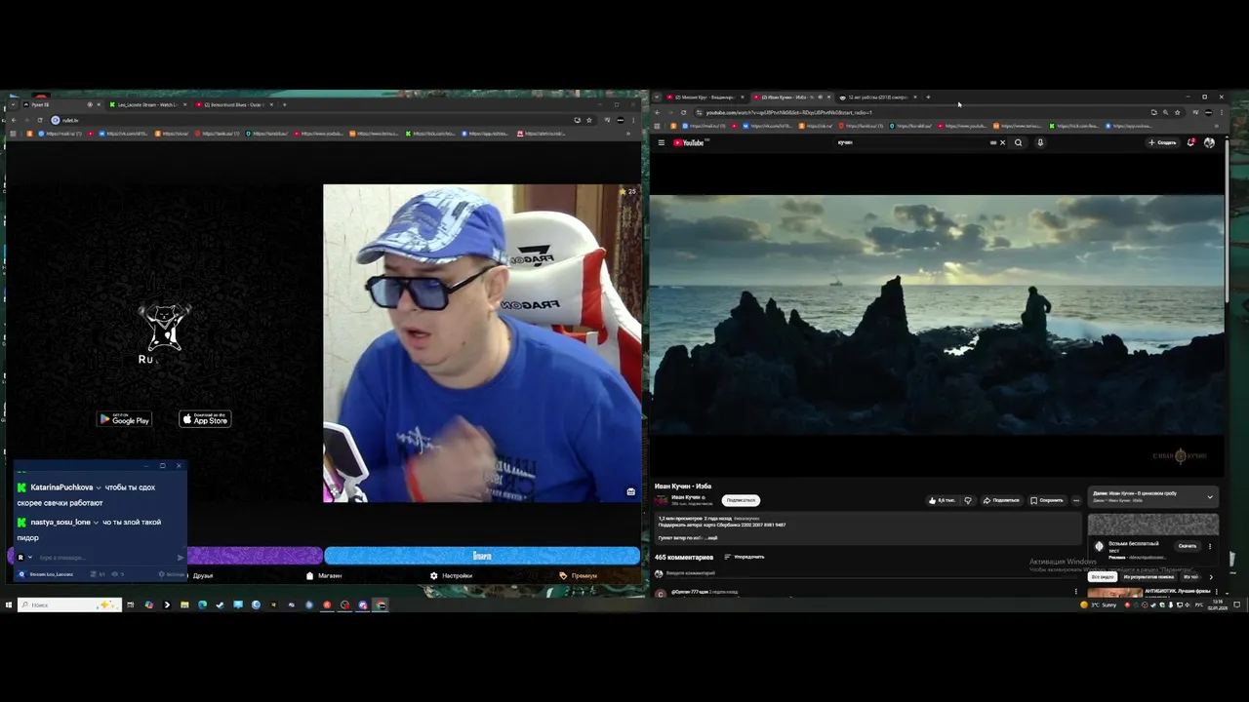Subscribe with the Подписаться button
The width and height of the screenshot is (1249, 702).
pos(741,500)
